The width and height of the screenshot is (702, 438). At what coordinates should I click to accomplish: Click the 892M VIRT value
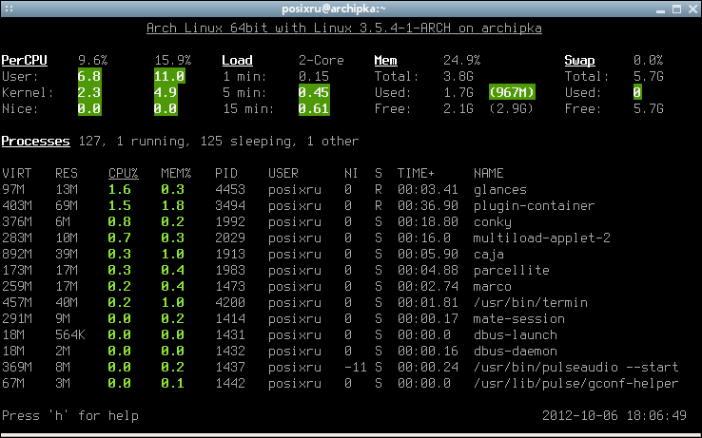[16, 254]
